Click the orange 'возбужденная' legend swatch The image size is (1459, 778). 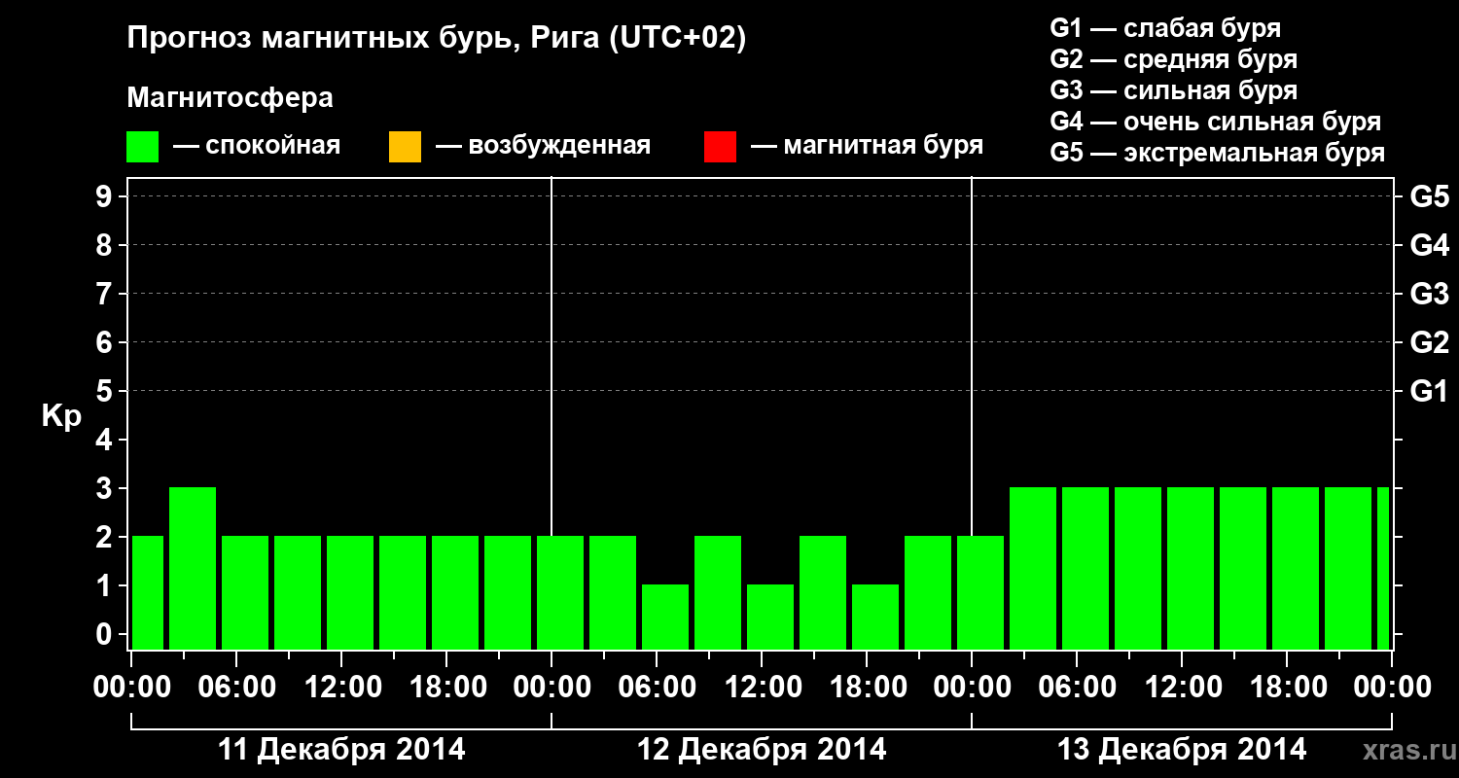click(405, 147)
